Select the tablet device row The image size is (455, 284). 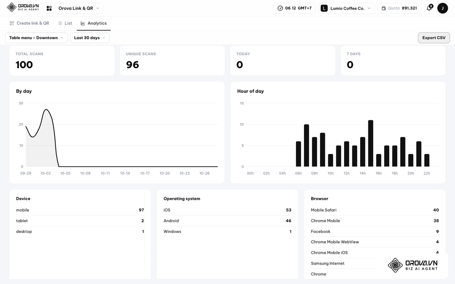point(80,221)
